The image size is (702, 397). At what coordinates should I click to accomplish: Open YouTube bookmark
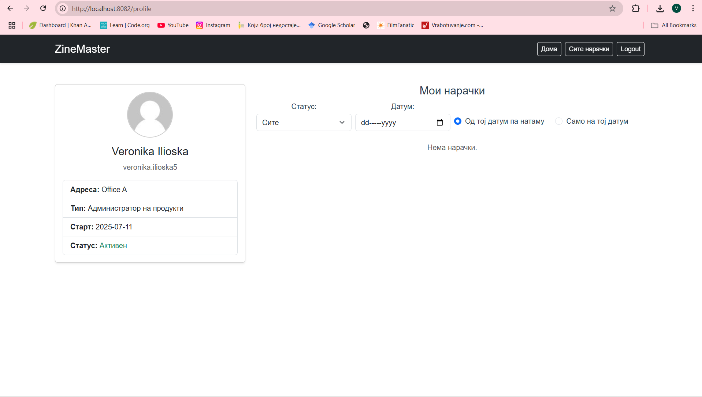coord(173,25)
